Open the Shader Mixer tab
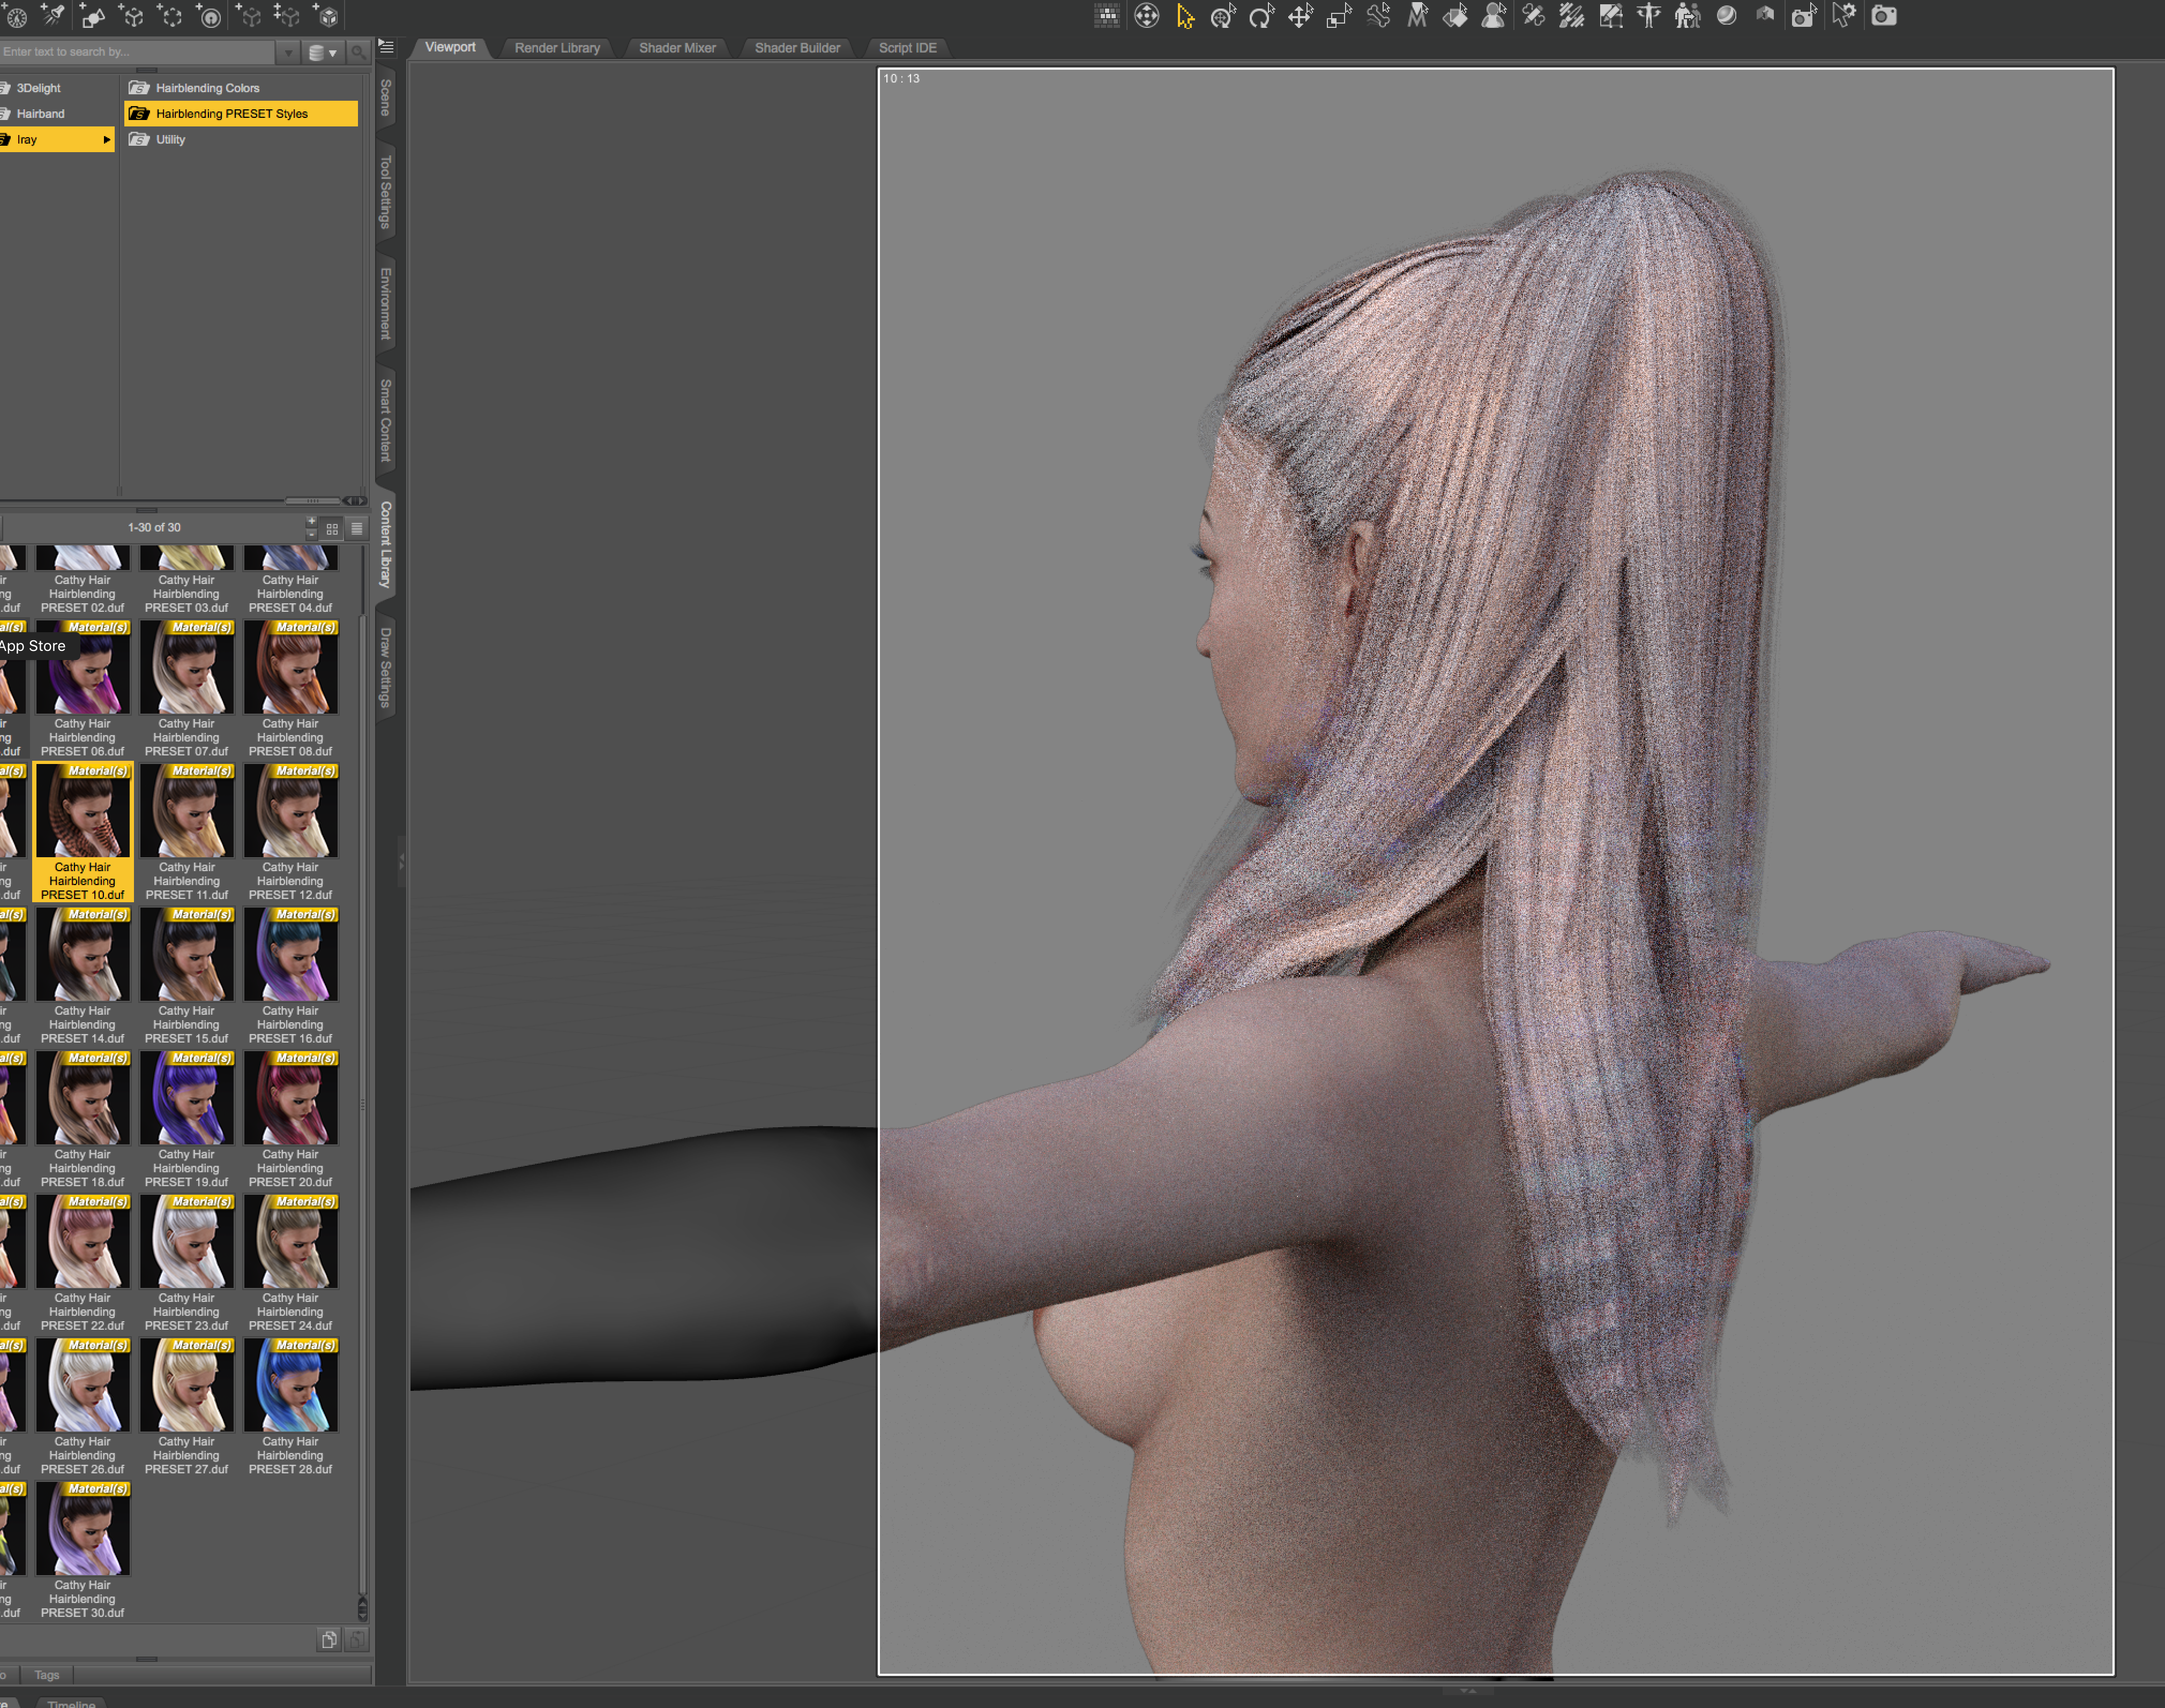This screenshot has height=1708, width=2165. point(677,48)
